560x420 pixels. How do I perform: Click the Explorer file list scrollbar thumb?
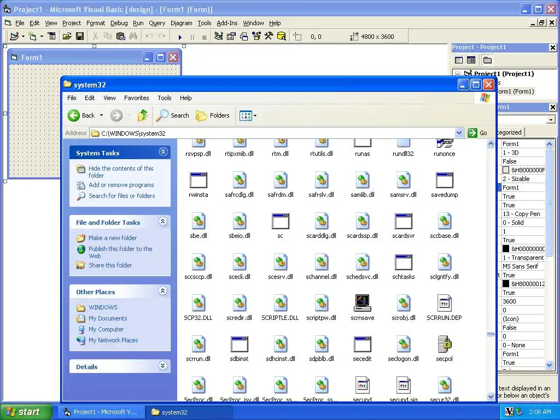point(491,335)
